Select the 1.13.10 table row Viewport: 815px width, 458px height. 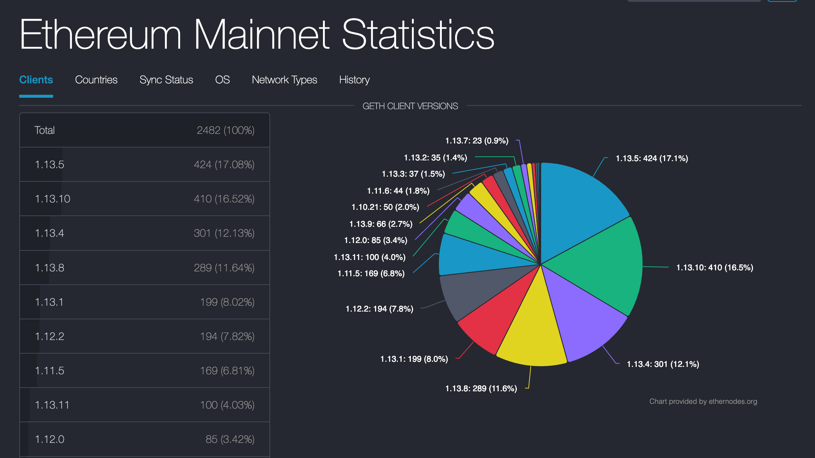[x=144, y=199]
